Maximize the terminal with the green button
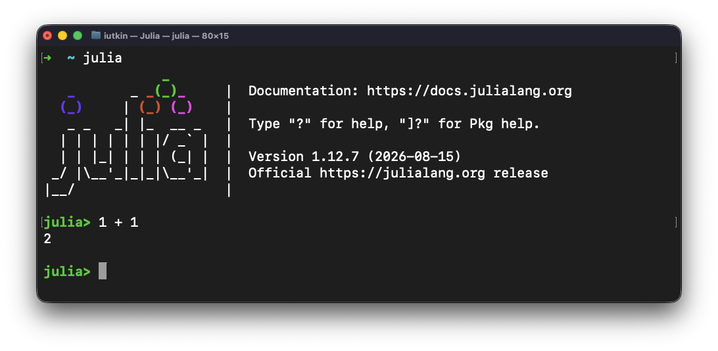The height and width of the screenshot is (351, 718). pos(78,35)
